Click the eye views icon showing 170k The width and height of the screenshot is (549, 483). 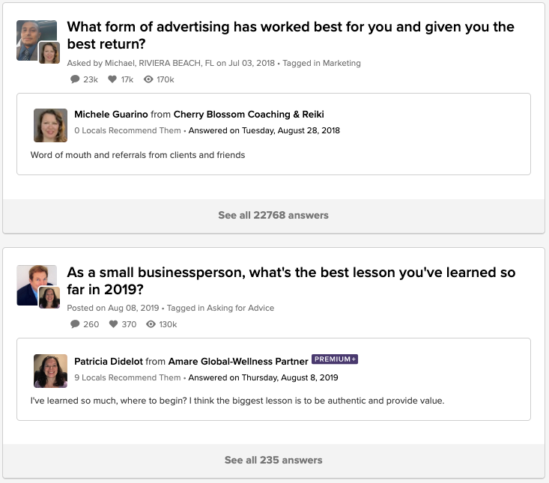pos(148,79)
